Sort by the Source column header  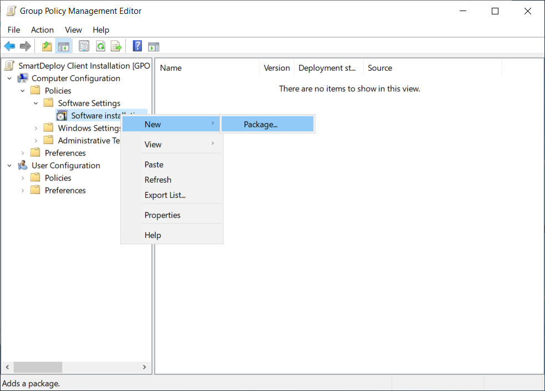(x=433, y=68)
